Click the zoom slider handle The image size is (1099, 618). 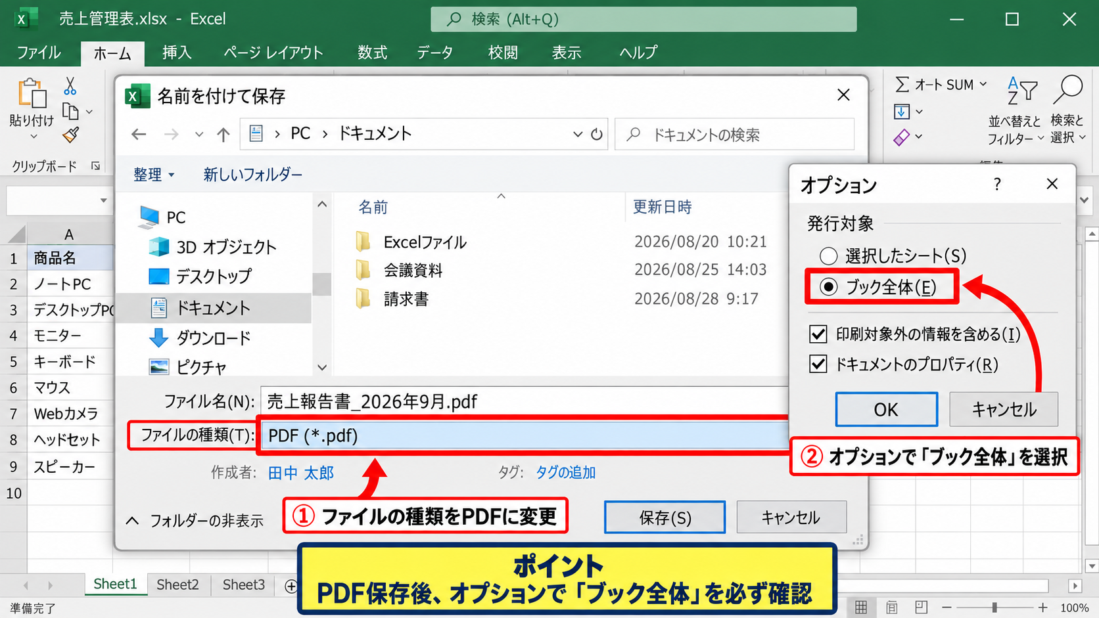pyautogui.click(x=994, y=608)
